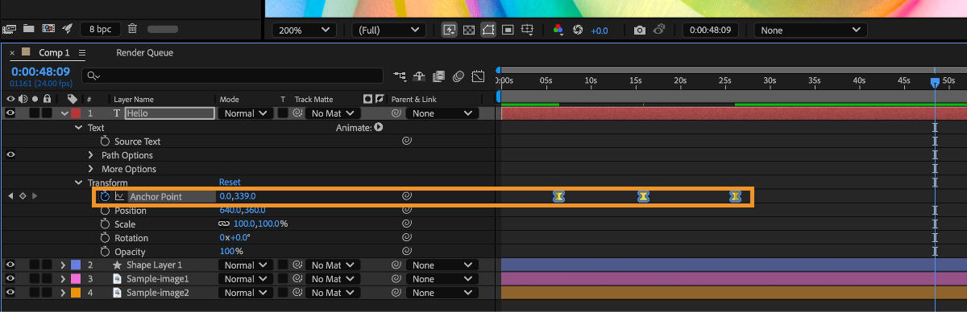The height and width of the screenshot is (312, 967).
Task: Create new composition icon in project panel
Action: pyautogui.click(x=48, y=29)
